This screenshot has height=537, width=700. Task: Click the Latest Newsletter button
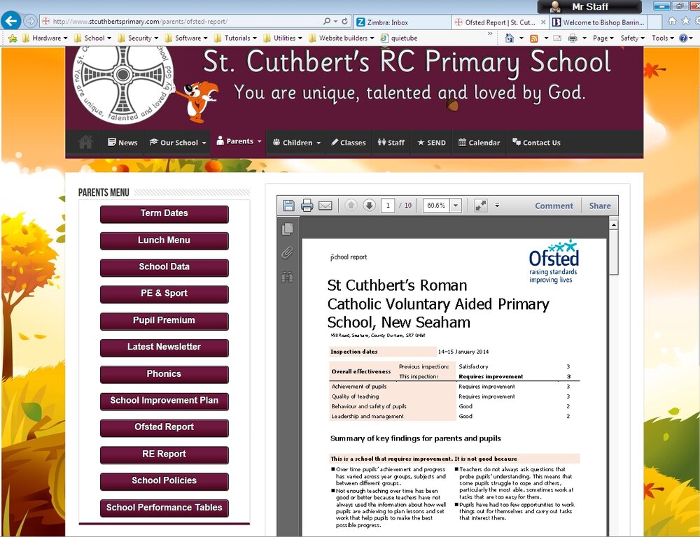coord(164,348)
